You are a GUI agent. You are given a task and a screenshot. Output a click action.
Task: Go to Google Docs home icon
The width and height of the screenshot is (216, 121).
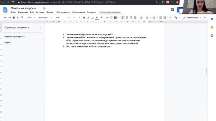click(x=5, y=10)
